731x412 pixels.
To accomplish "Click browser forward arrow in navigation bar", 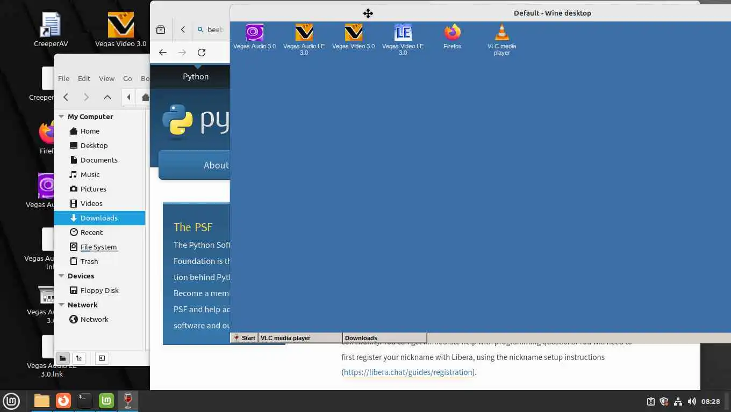I will 182,52.
